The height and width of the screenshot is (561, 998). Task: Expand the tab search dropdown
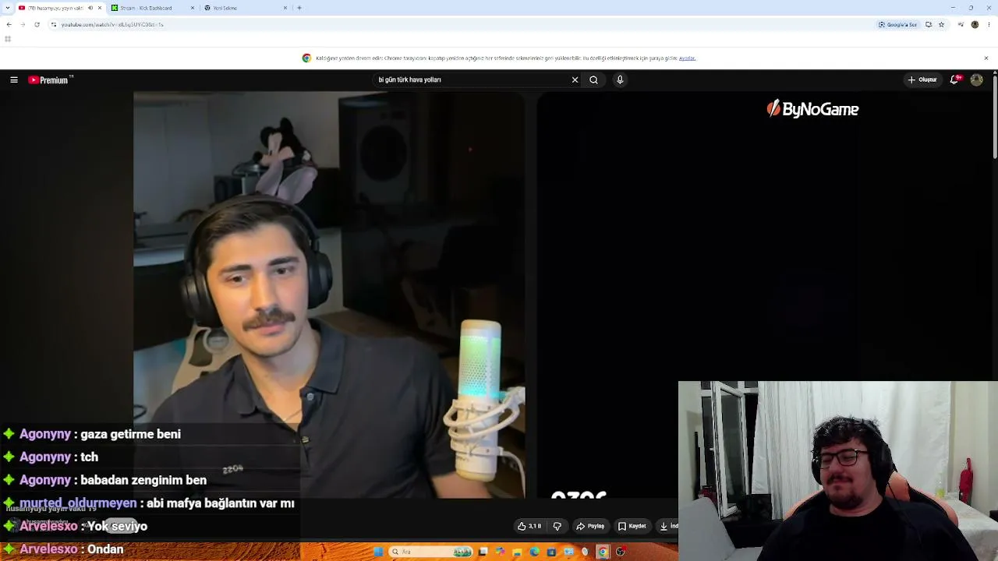(x=7, y=8)
